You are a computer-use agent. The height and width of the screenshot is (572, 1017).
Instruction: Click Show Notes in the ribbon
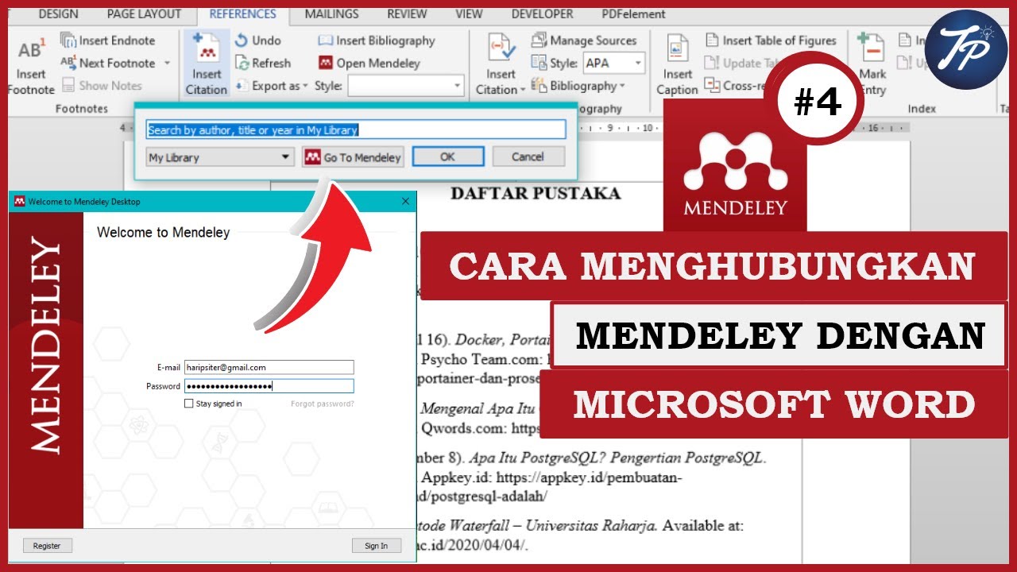click(102, 85)
